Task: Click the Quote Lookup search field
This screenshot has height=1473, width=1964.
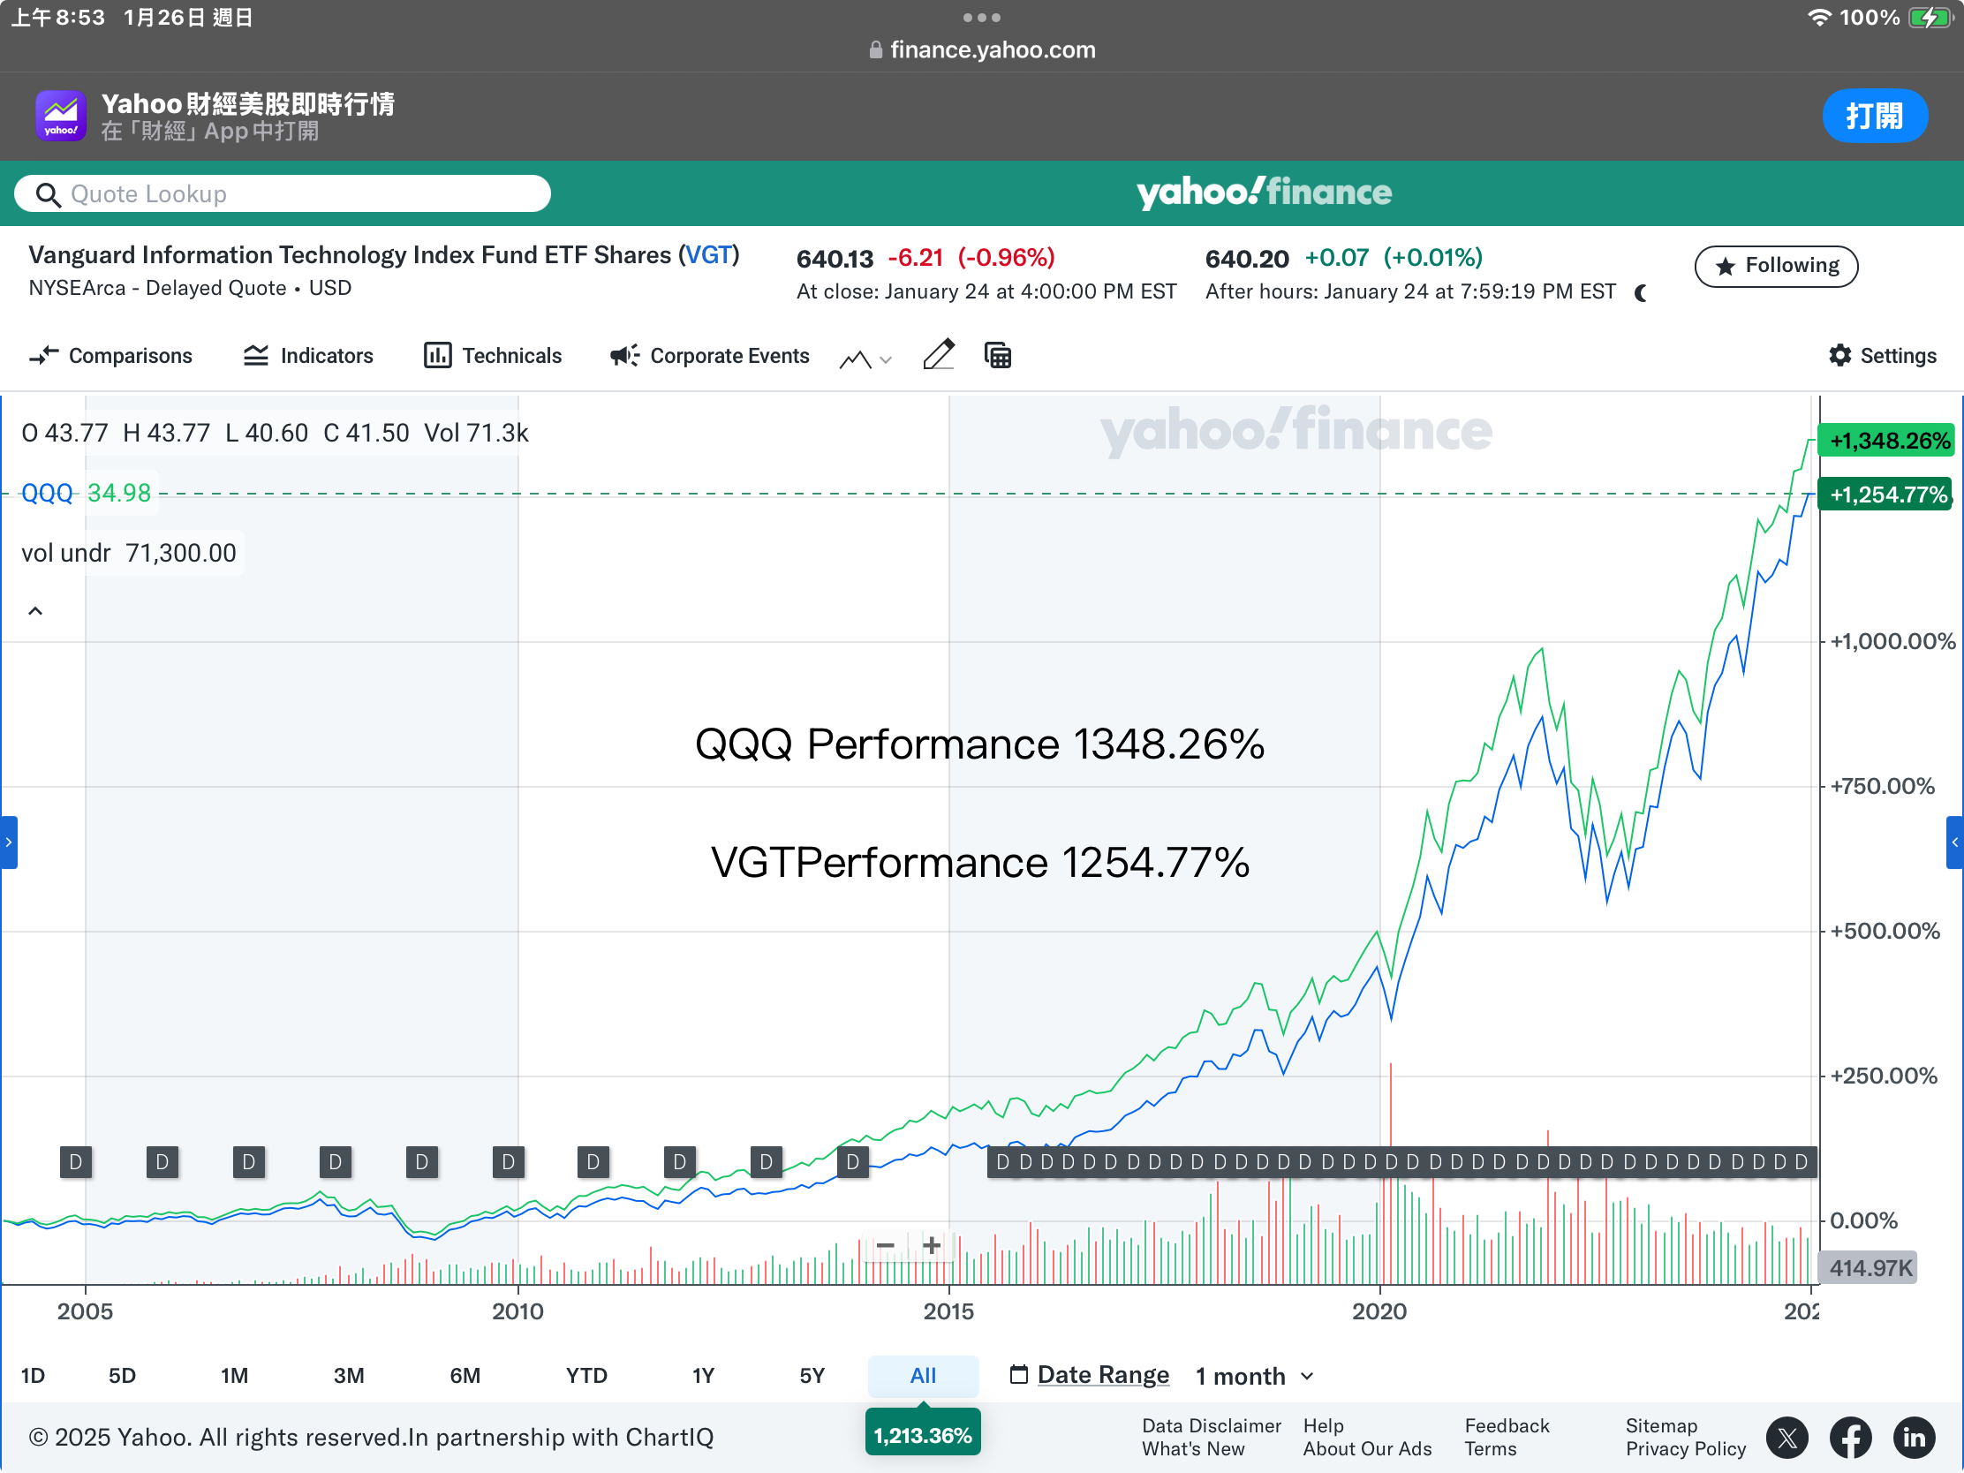Action: click(283, 193)
